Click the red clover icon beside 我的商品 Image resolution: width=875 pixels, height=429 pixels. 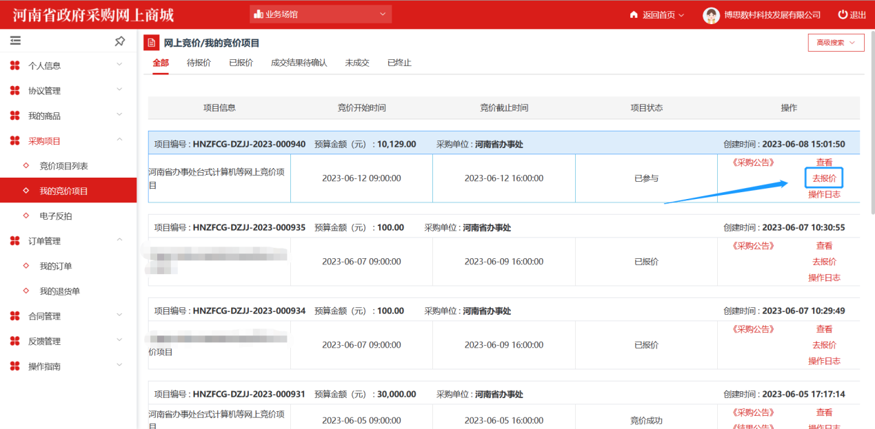15,116
